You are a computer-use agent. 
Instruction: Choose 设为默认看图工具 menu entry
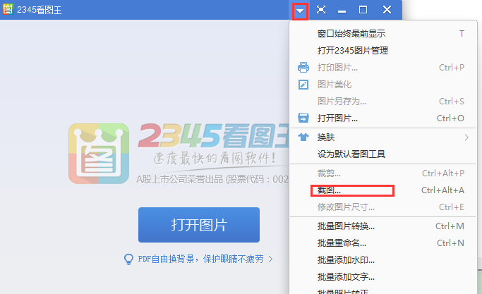point(382,154)
